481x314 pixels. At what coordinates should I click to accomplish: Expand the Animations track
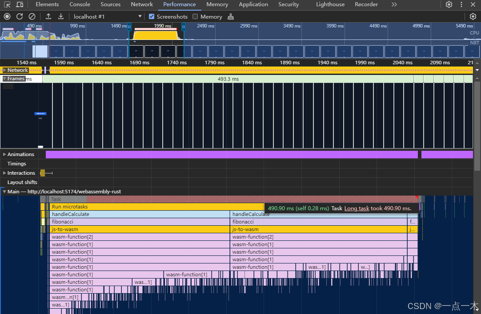tap(4, 154)
